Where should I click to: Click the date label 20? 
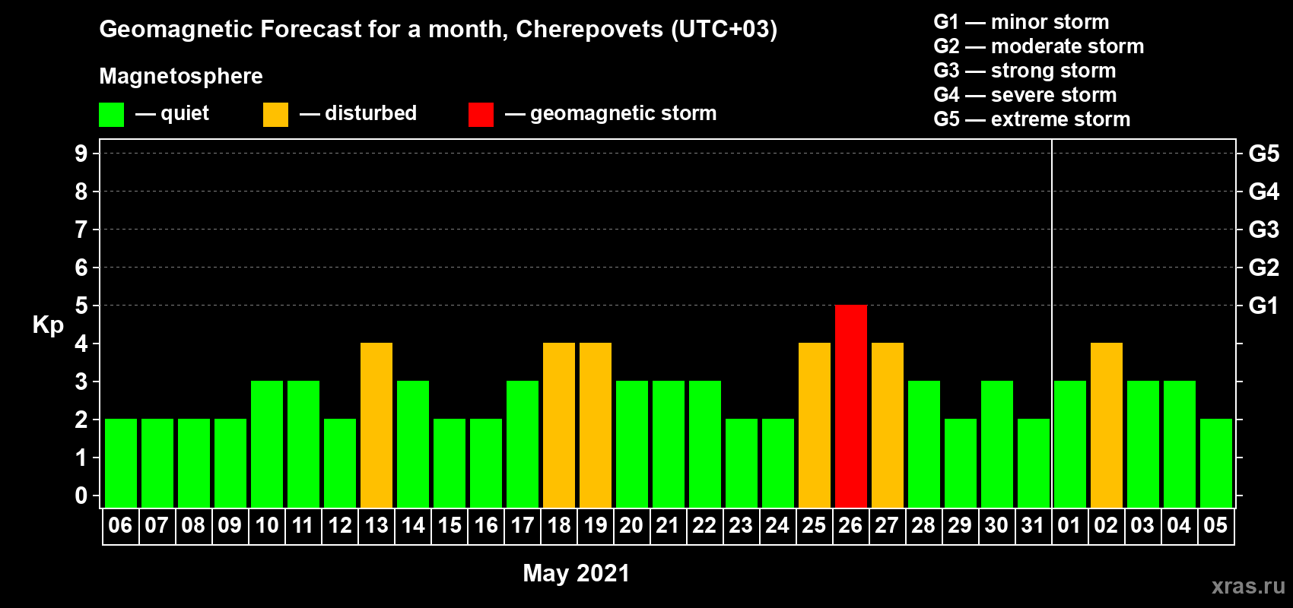(631, 526)
